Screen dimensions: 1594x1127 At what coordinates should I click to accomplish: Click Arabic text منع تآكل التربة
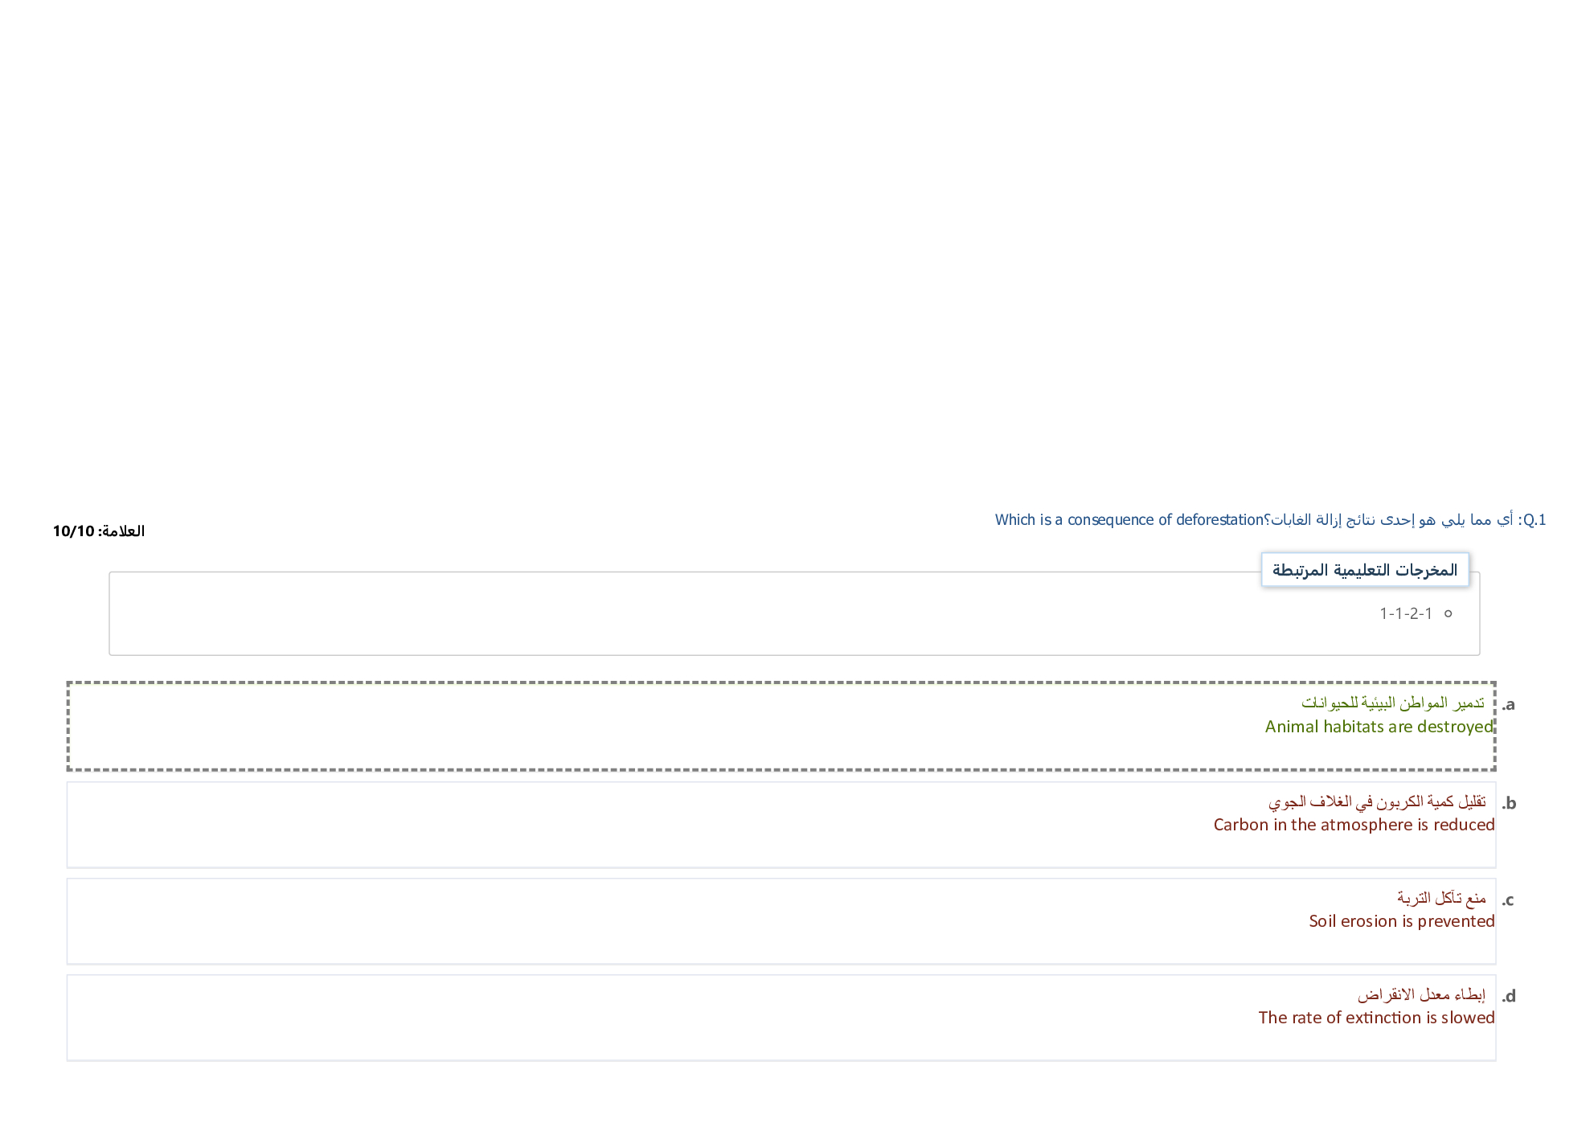pyautogui.click(x=1440, y=898)
